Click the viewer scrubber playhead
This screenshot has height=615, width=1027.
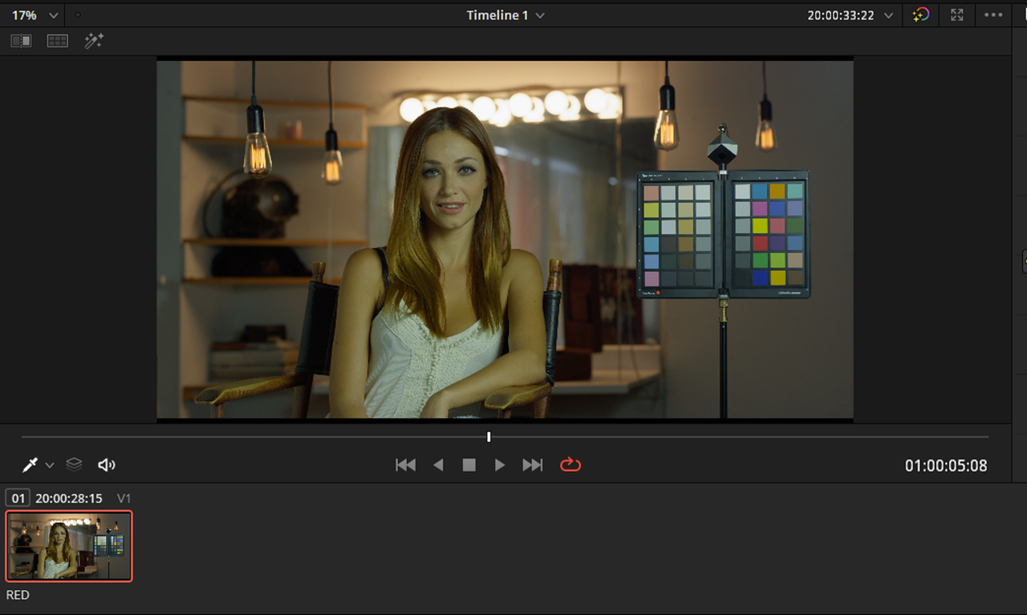click(489, 437)
